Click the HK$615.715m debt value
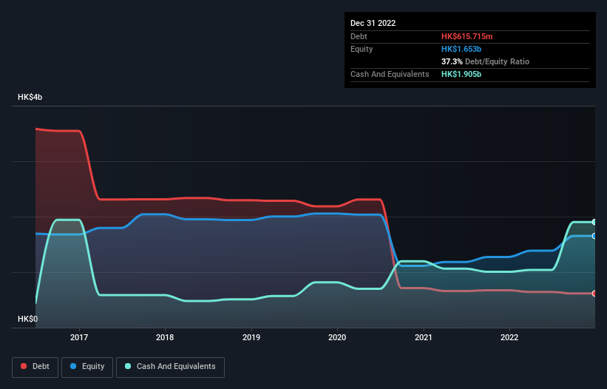Screen dimensions: 607x389 tap(467, 36)
